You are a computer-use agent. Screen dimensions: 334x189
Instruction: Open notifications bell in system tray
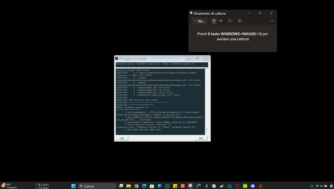(x=332, y=186)
